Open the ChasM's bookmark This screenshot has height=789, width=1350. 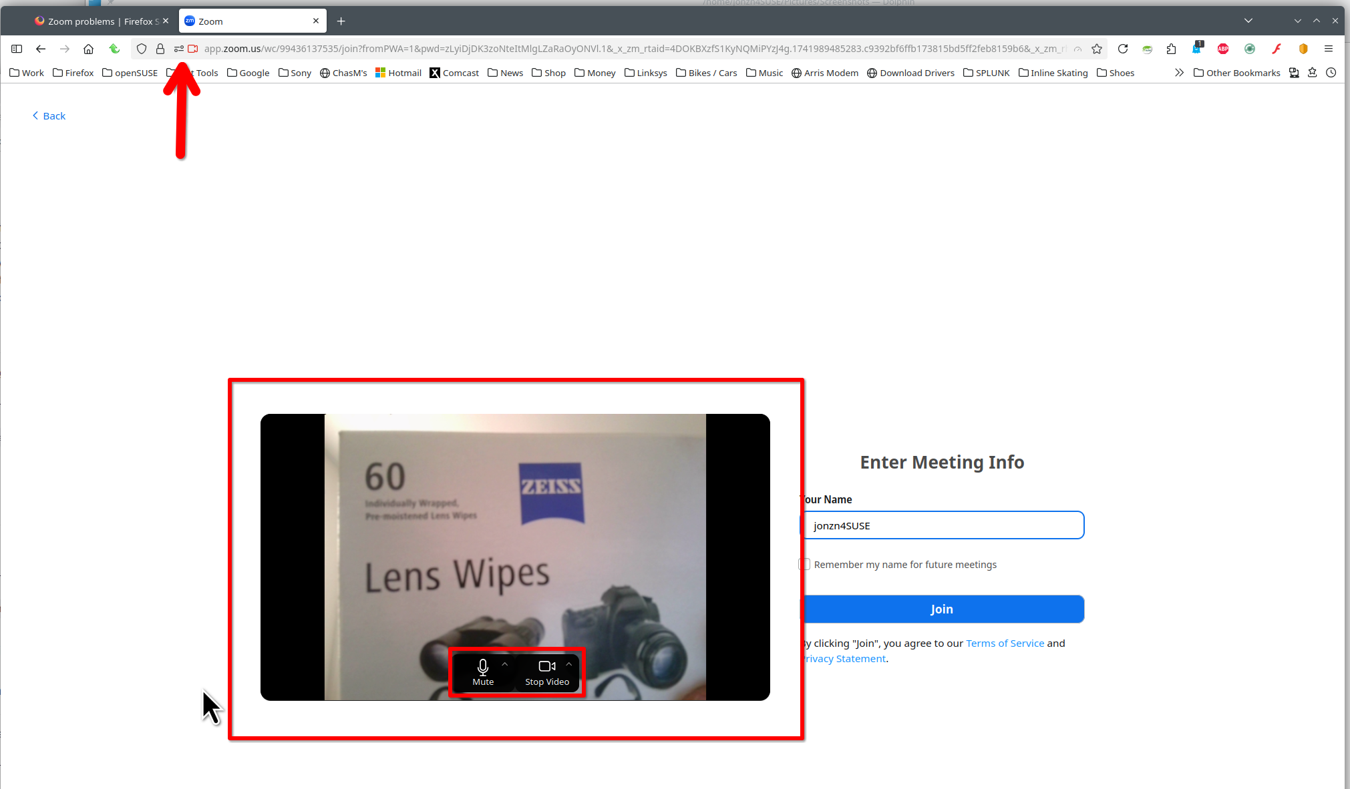tap(344, 73)
